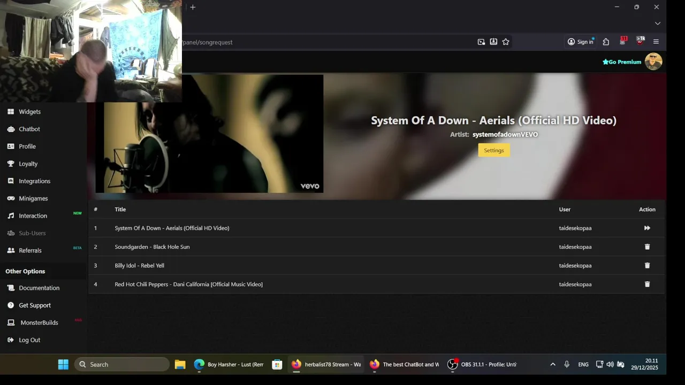Play the Aerials video thumbnail
Image resolution: width=685 pixels, height=385 pixels.
(x=209, y=134)
